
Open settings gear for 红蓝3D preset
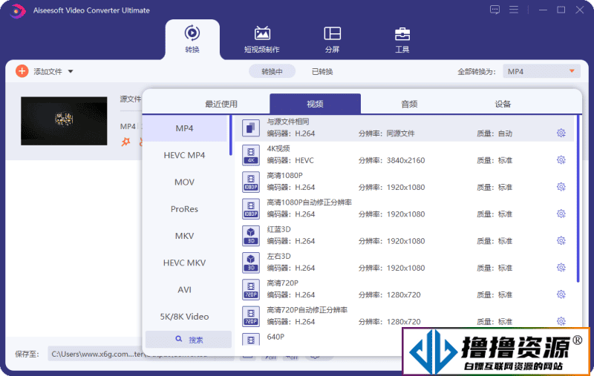561,240
